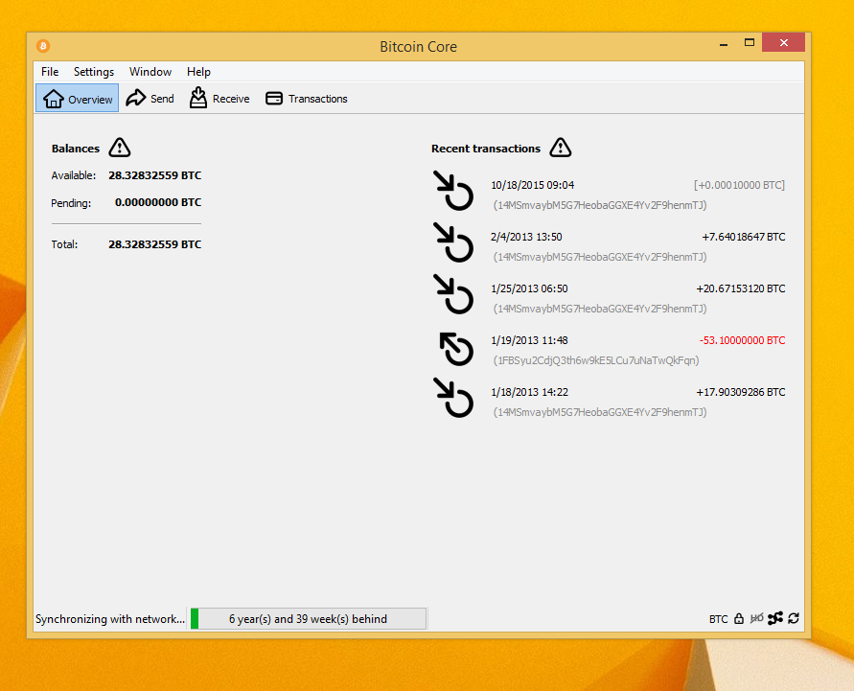Click the Available balance 28.32832559 BTC
This screenshot has width=854, height=691.
coord(154,175)
